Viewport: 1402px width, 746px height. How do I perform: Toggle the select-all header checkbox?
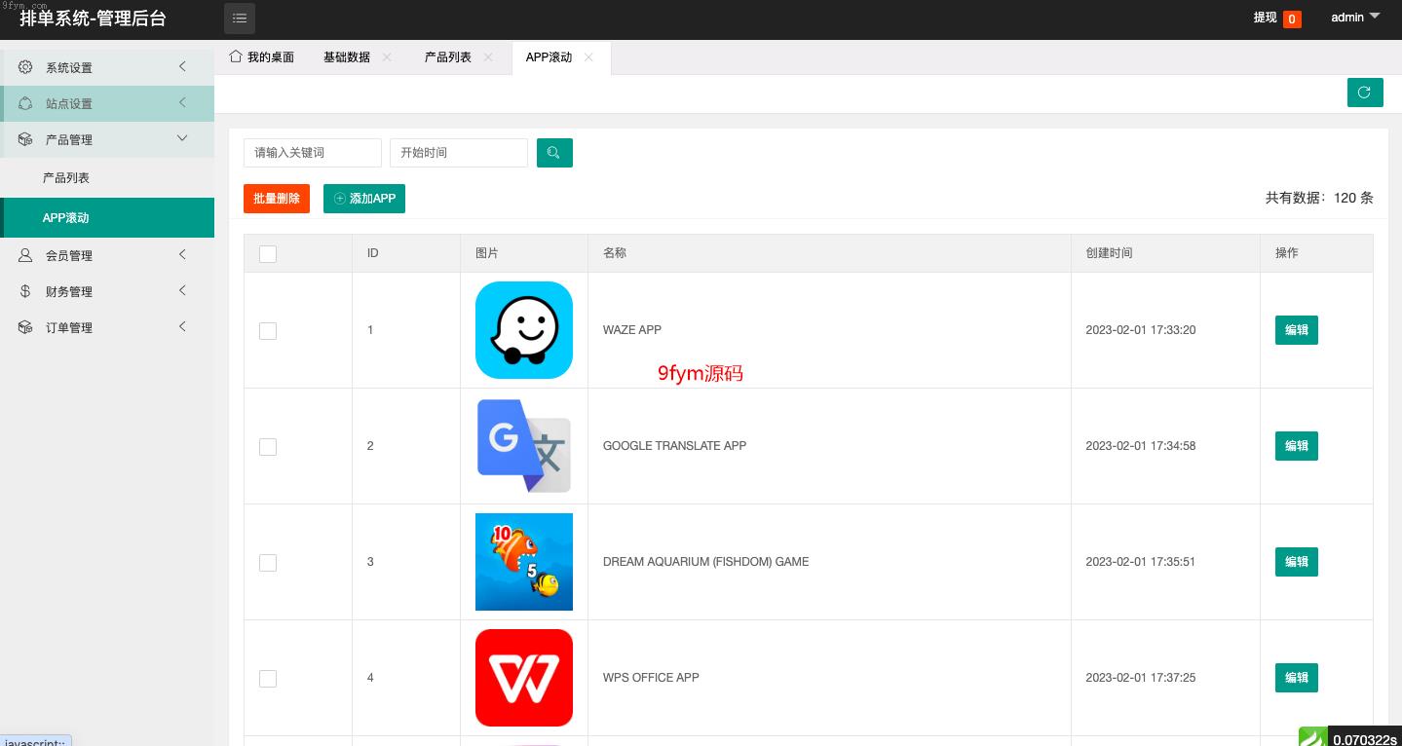[268, 254]
